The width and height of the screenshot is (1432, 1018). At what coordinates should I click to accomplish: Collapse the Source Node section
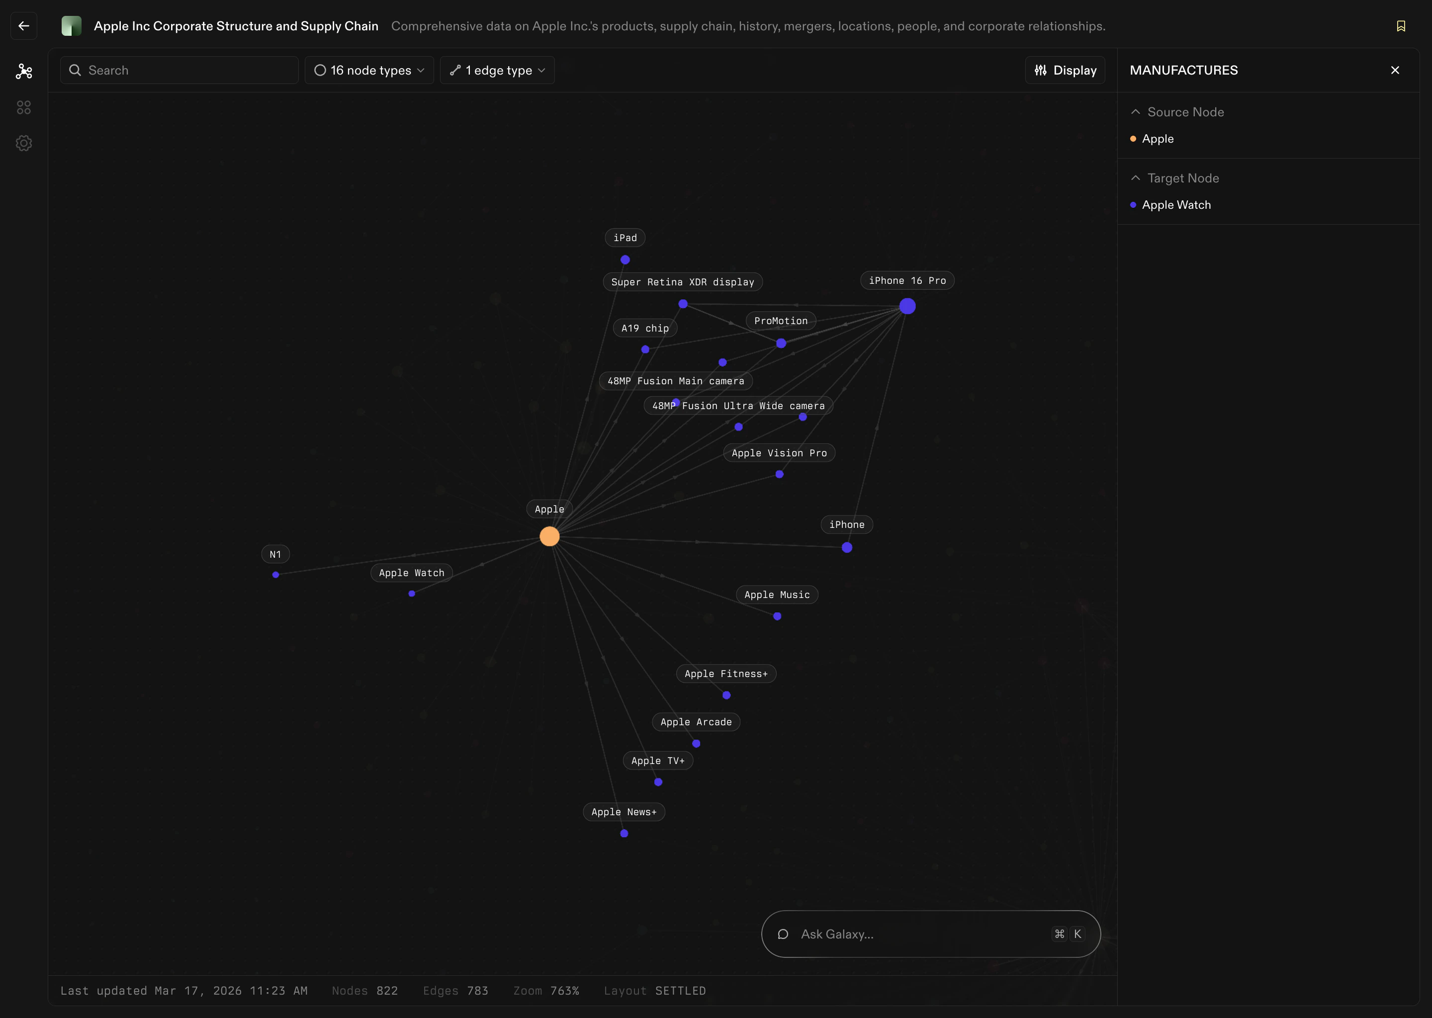(x=1136, y=111)
